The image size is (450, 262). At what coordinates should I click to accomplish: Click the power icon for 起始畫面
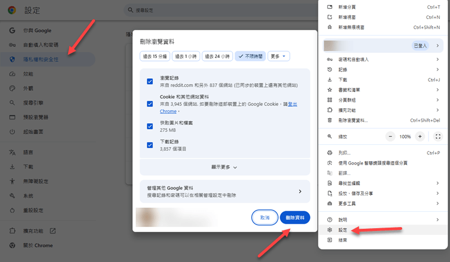(12, 132)
